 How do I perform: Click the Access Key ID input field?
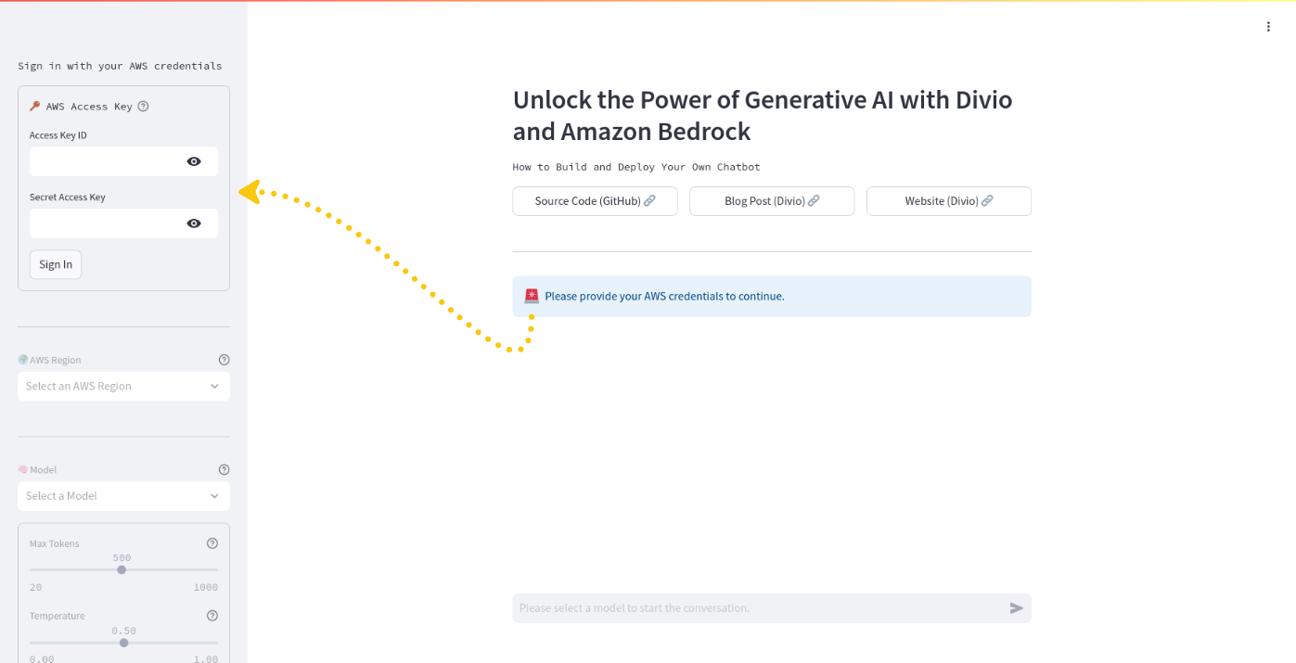click(x=106, y=161)
